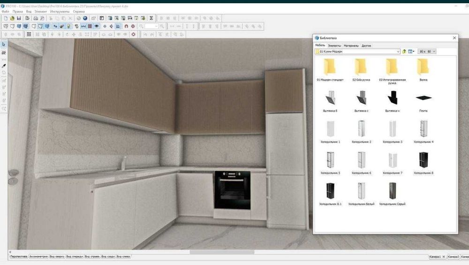This screenshot has height=265, width=469.
Task: Open the Инструменты menu
Action: [x=60, y=11]
